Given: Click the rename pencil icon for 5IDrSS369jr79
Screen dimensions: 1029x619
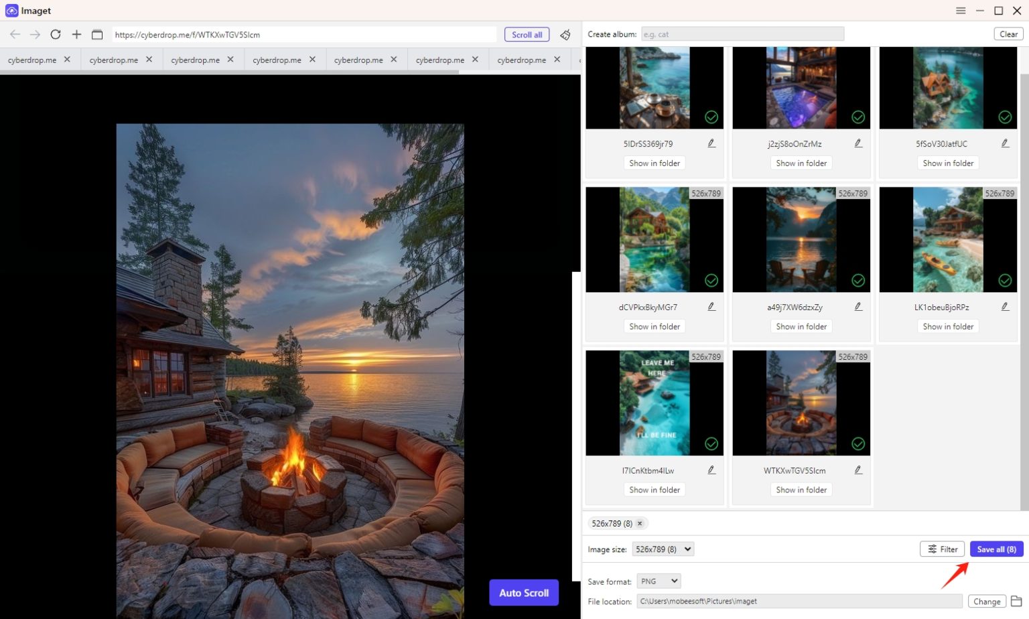Looking at the screenshot, I should [711, 143].
